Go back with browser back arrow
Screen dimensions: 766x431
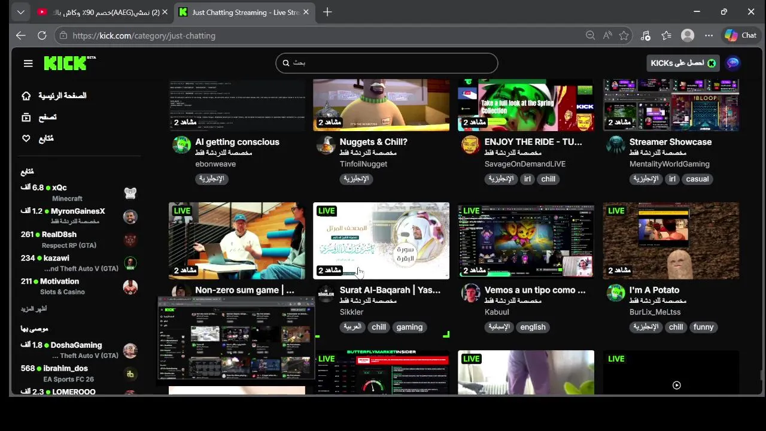[21, 35]
